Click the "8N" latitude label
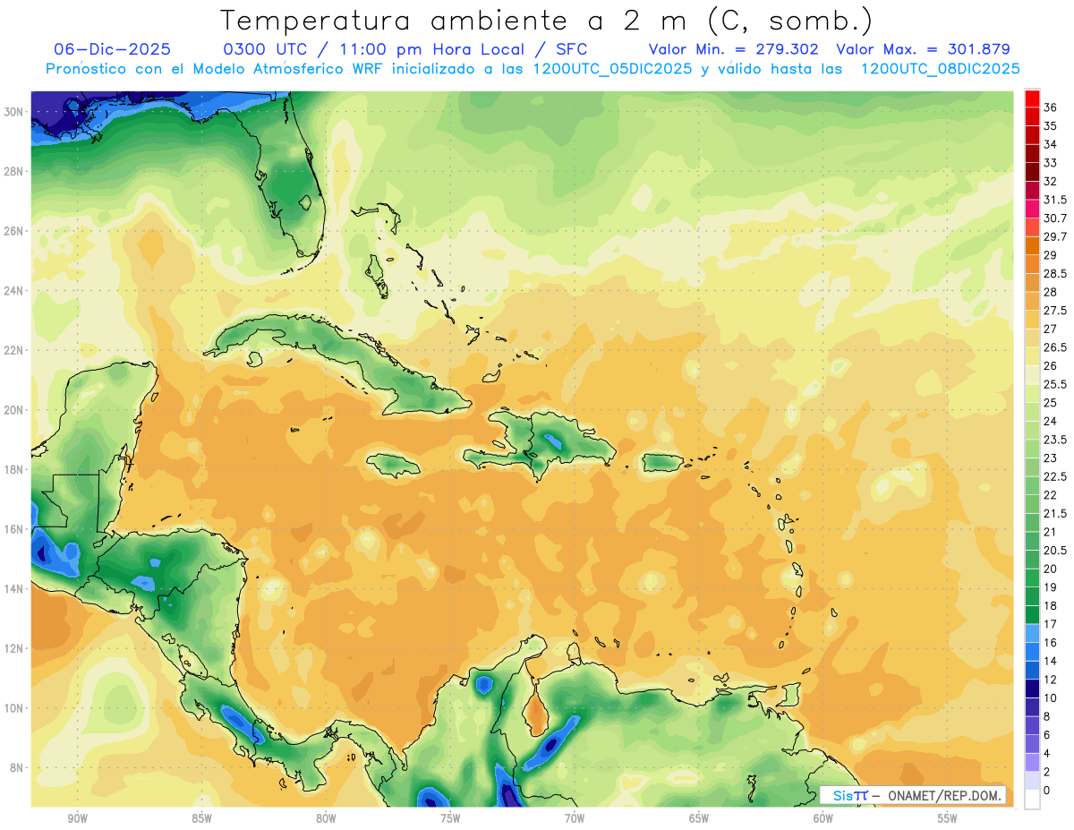The image size is (1074, 830). pyautogui.click(x=18, y=767)
